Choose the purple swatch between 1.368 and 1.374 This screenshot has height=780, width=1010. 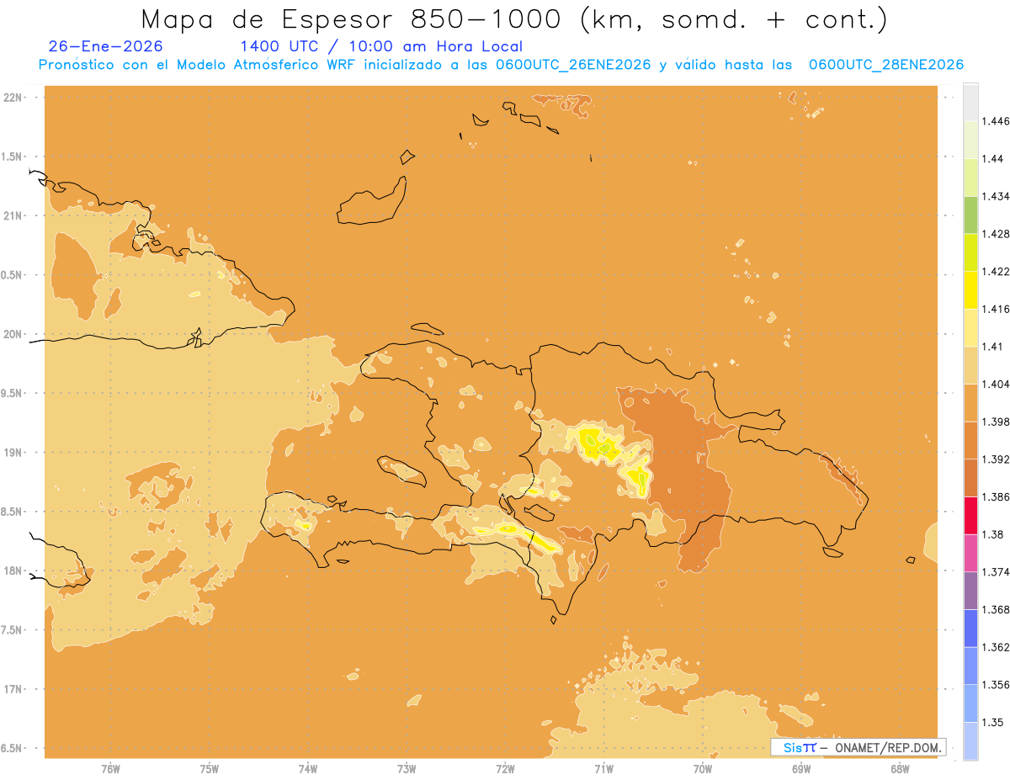[970, 591]
